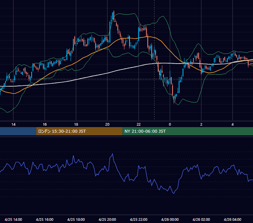Click the 4/26 00:00 date label
Viewport: 253px width, 223px height.
(170, 219)
